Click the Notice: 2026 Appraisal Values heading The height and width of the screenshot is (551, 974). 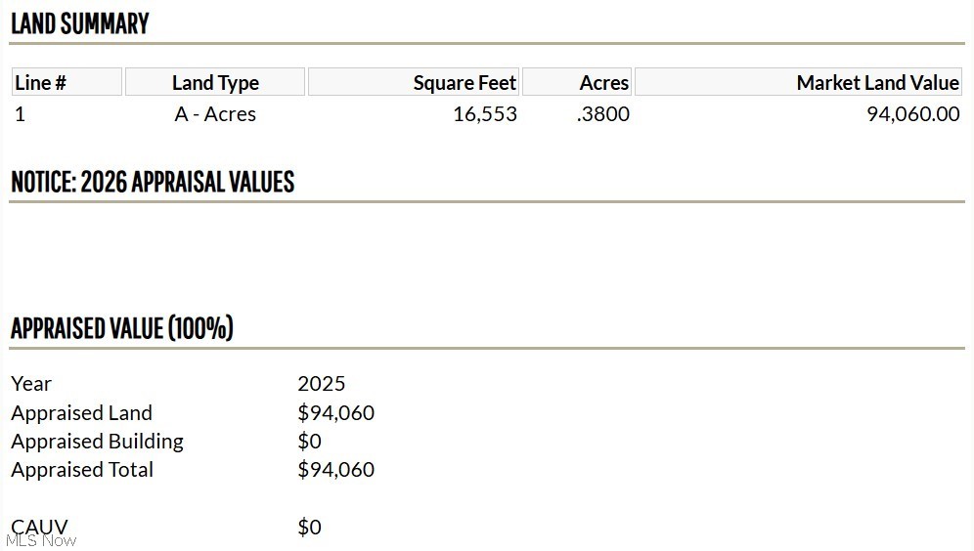tap(153, 182)
